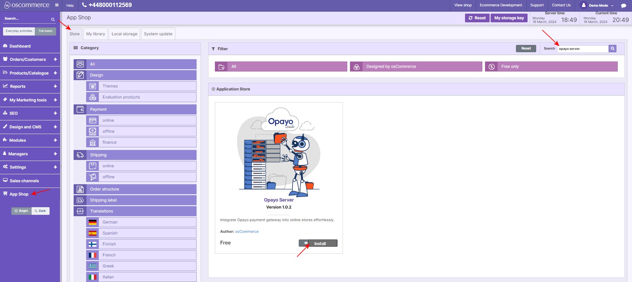Switch to Everyday activities menu mode
This screenshot has height=282, width=632.
[19, 31]
